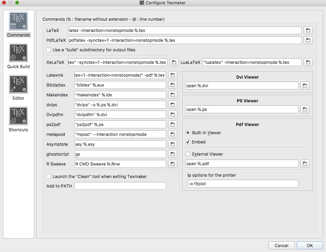Click the Dvi Viewer command field
326x252 pixels.
(x=242, y=86)
